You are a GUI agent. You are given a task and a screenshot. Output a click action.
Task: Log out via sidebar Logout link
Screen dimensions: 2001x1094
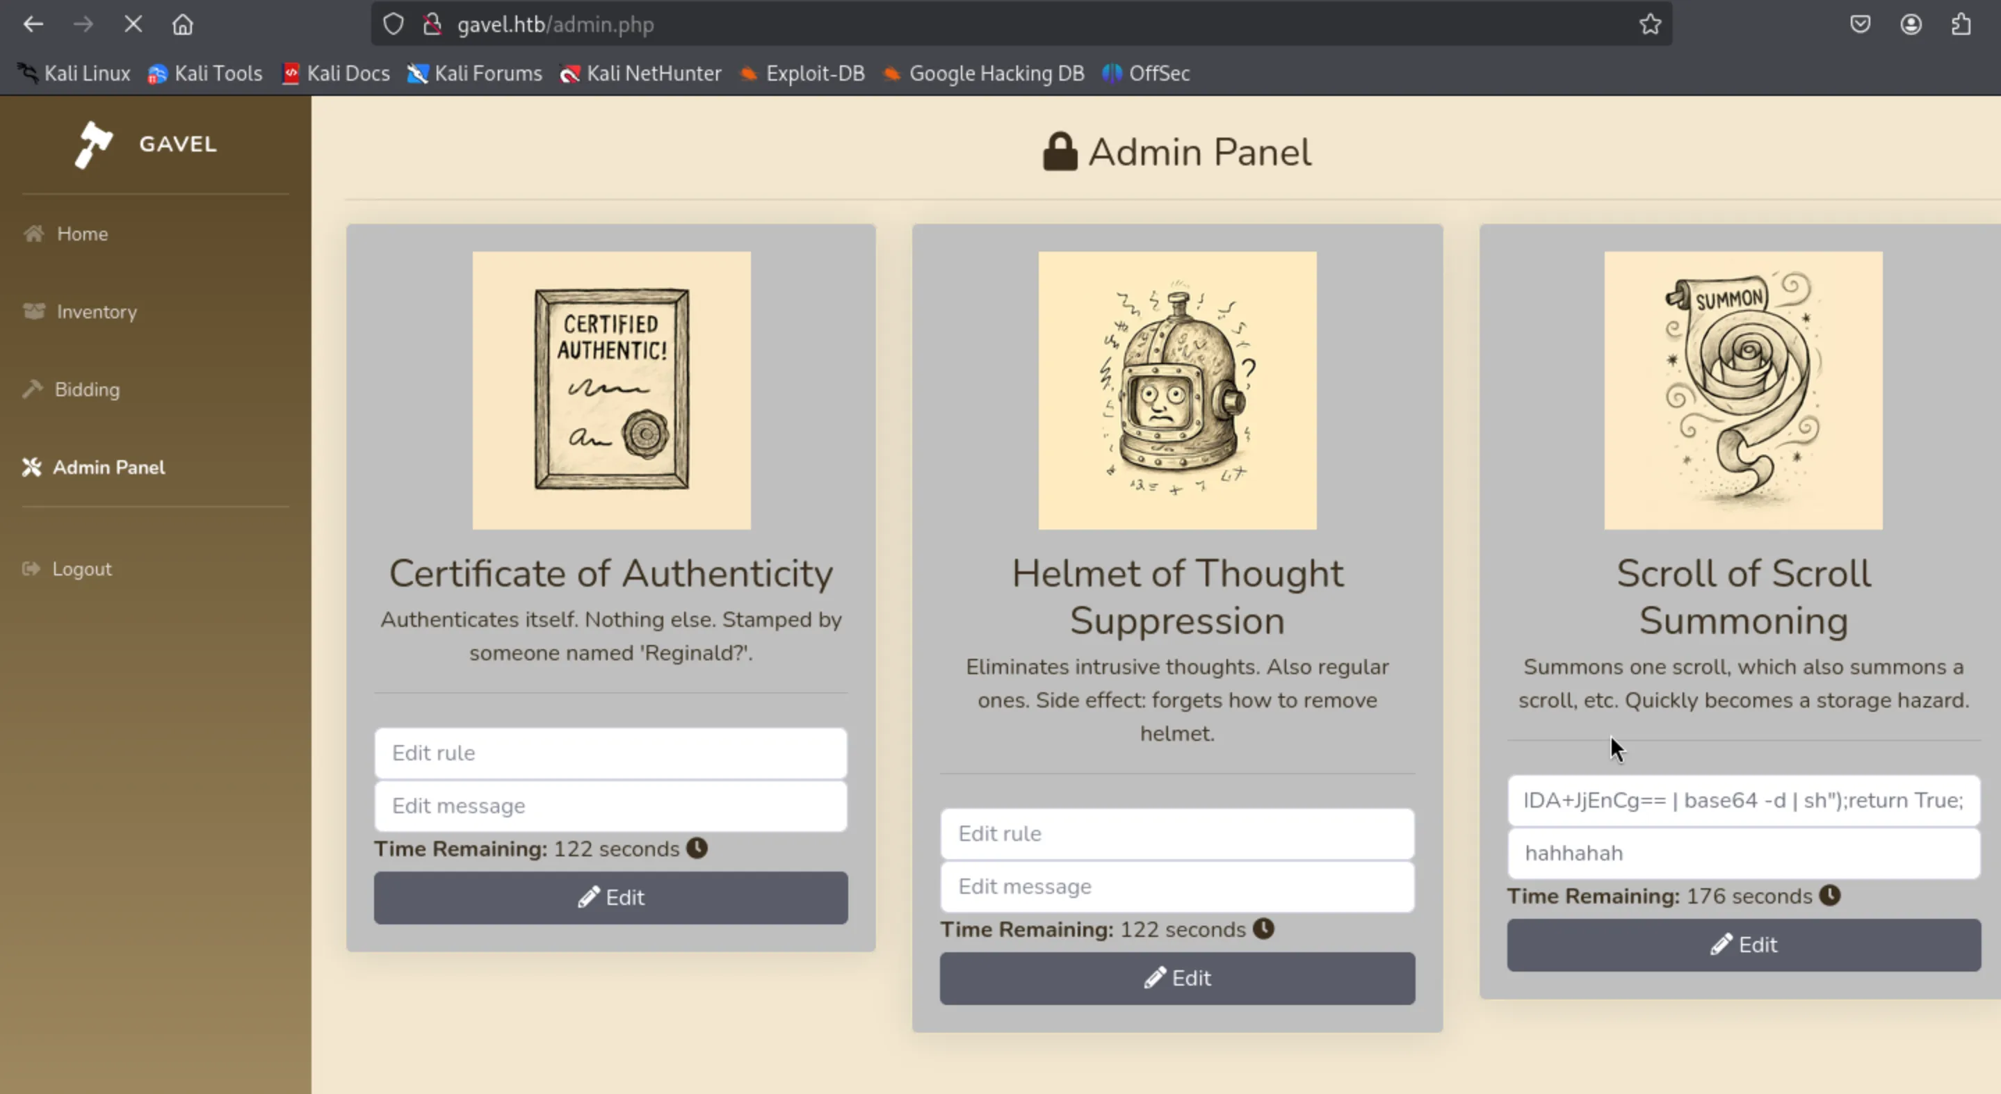coord(81,569)
